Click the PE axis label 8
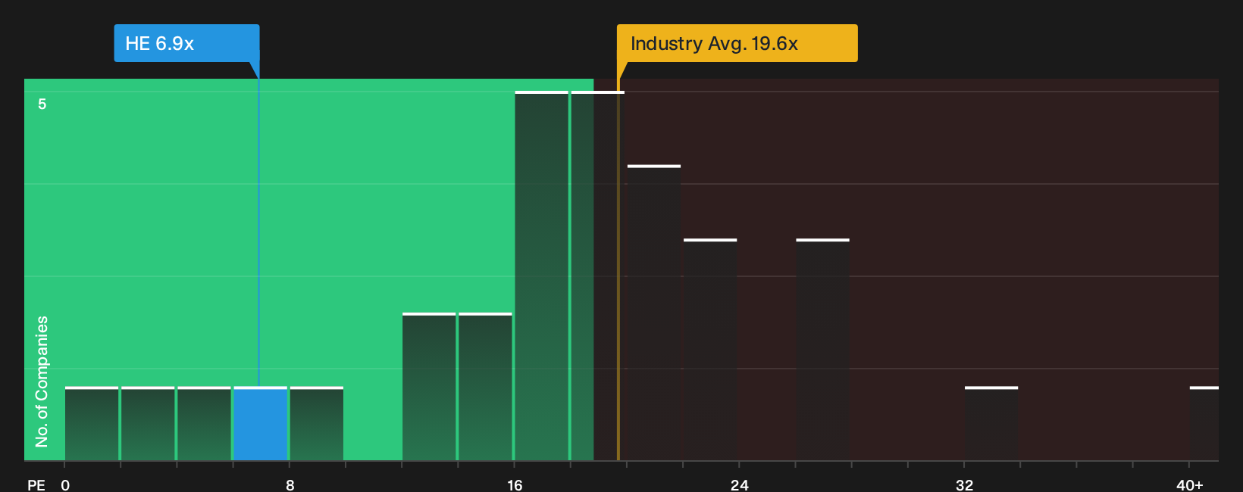 pos(290,484)
